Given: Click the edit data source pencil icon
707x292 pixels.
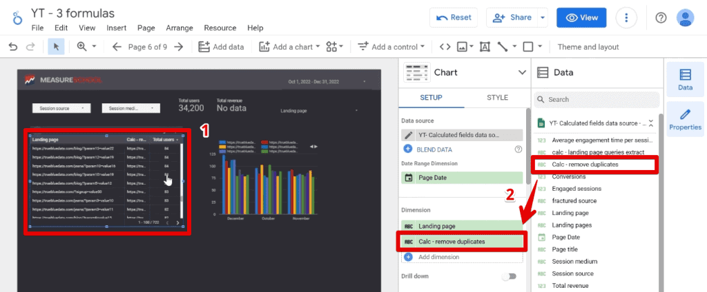Looking at the screenshot, I should (409, 135).
